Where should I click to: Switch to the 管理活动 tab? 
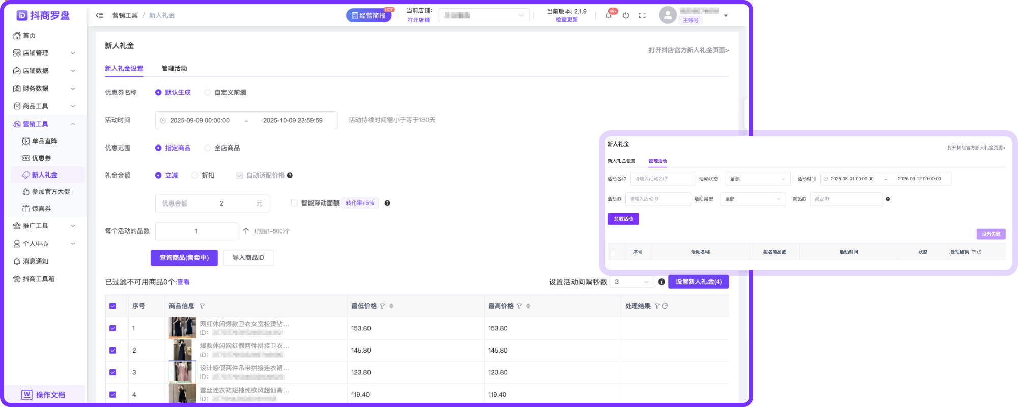pyautogui.click(x=174, y=69)
